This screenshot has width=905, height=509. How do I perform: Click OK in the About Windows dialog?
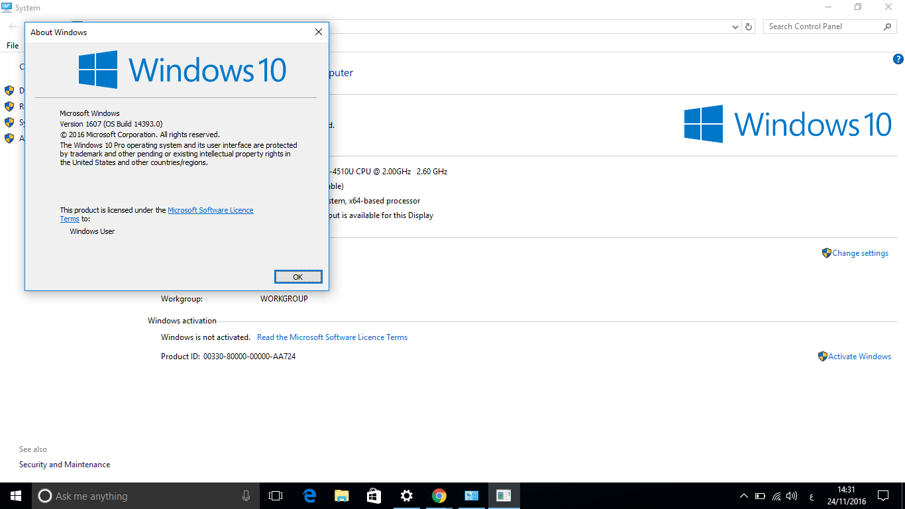click(298, 277)
